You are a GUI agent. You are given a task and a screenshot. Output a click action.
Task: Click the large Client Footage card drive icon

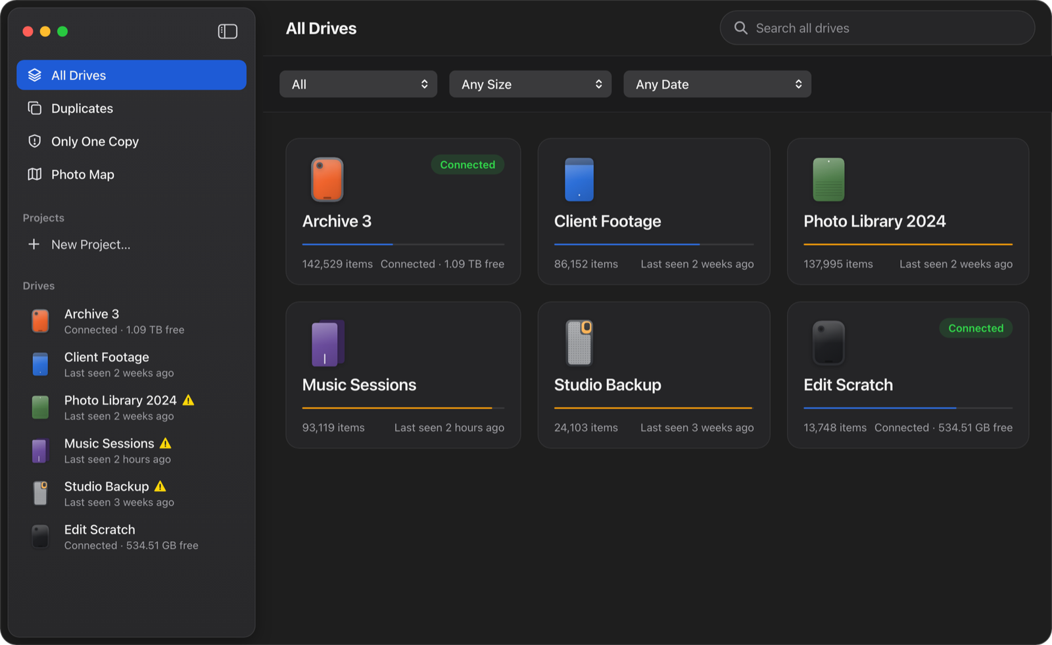[x=579, y=179]
